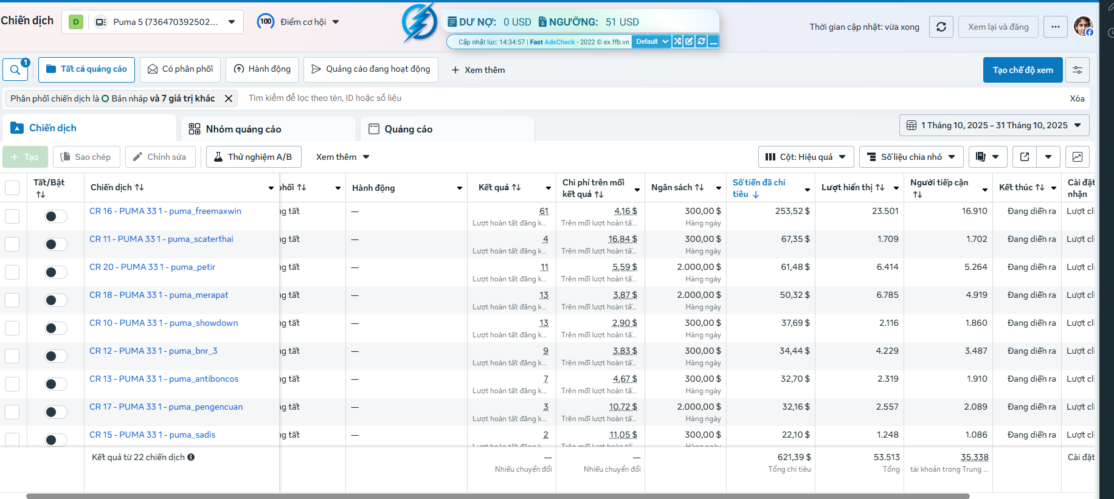This screenshot has width=1114, height=499.
Task: Start a Thử nghiệm A/B test
Action: click(x=254, y=157)
